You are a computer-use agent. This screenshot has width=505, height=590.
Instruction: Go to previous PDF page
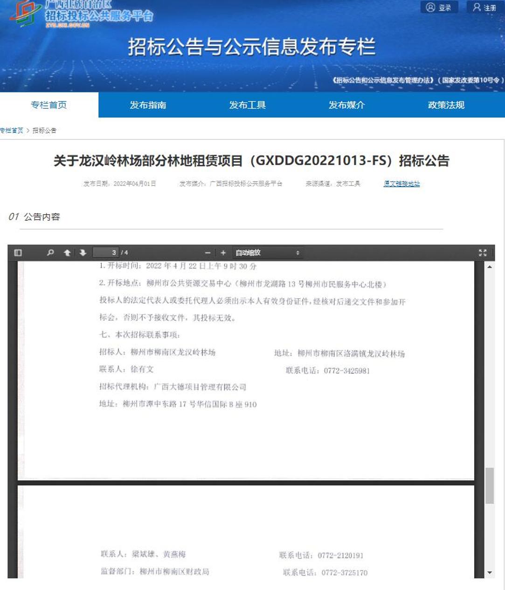click(x=67, y=253)
